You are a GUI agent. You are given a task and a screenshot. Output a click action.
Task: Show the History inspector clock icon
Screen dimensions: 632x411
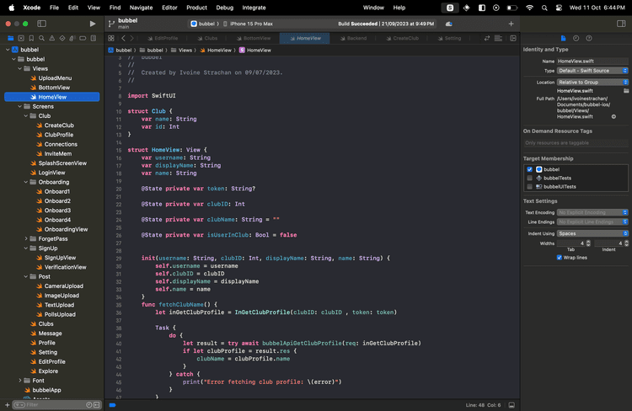point(576,38)
